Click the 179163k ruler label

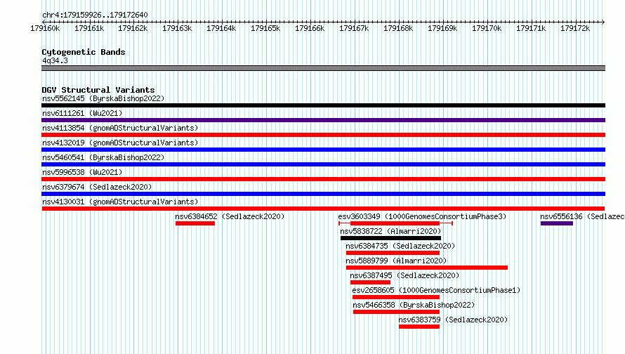pos(177,28)
